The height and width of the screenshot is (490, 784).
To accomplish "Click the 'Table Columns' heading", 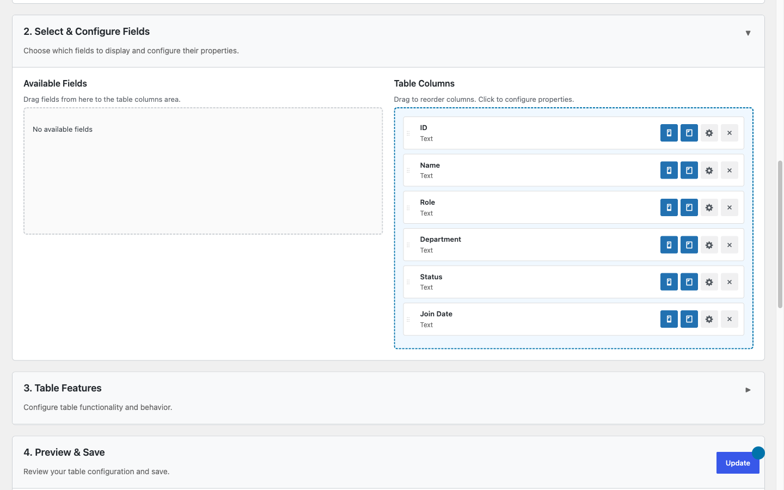I will 424,83.
